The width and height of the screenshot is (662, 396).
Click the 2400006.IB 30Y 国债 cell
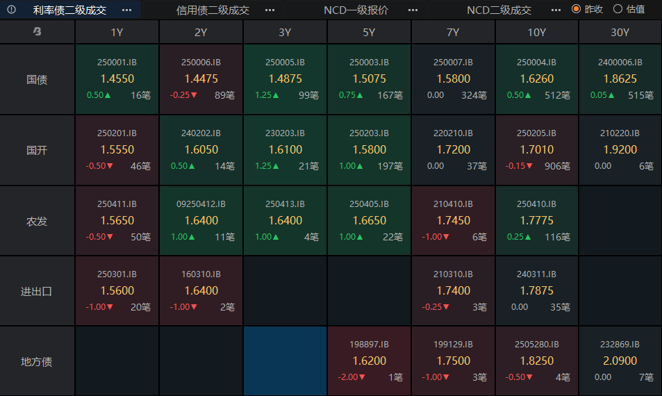[x=620, y=79]
